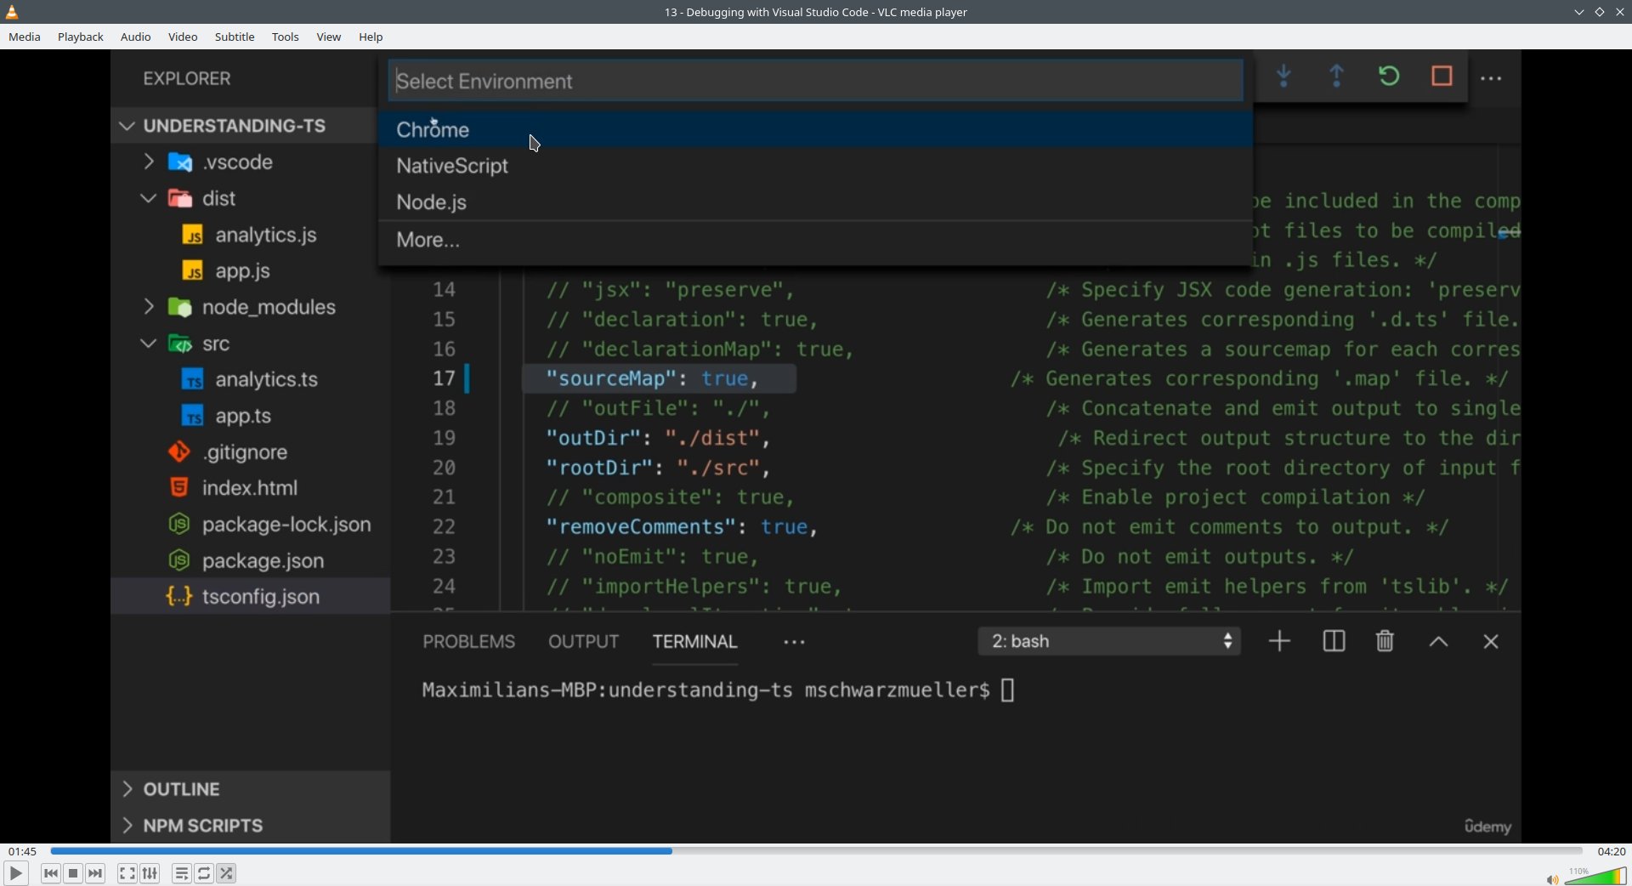Mute audio via speaker icon
This screenshot has height=886, width=1632.
1552,879
